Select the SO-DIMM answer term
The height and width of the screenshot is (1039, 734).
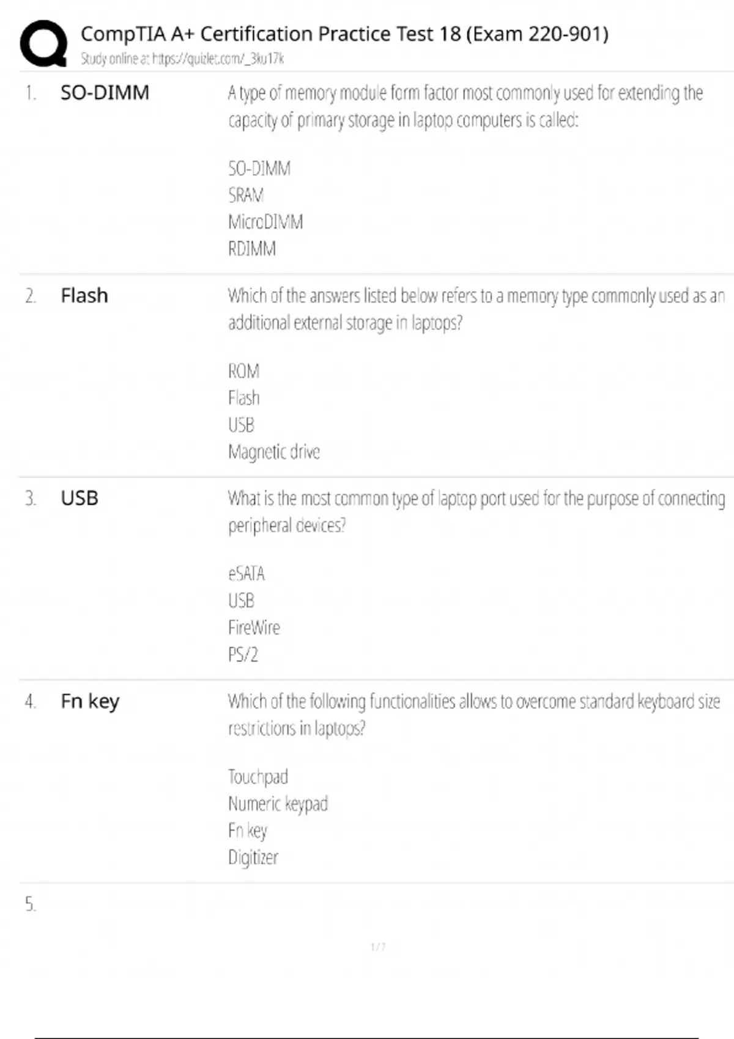pyautogui.click(x=105, y=93)
